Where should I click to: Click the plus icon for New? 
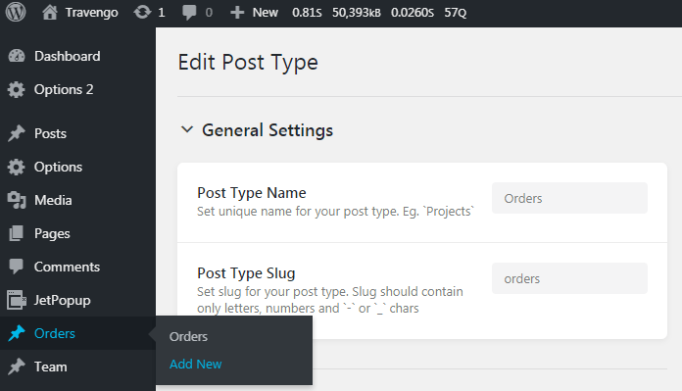click(237, 12)
